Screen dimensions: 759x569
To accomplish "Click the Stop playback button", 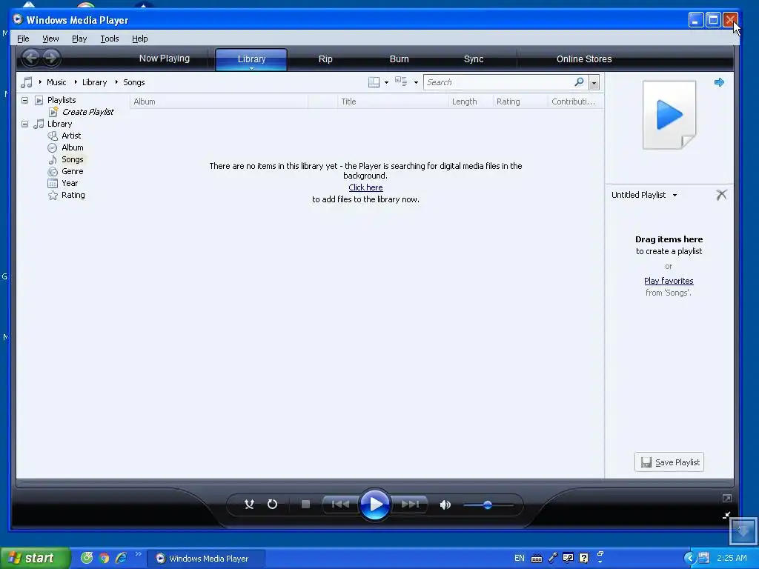I will pyautogui.click(x=305, y=504).
